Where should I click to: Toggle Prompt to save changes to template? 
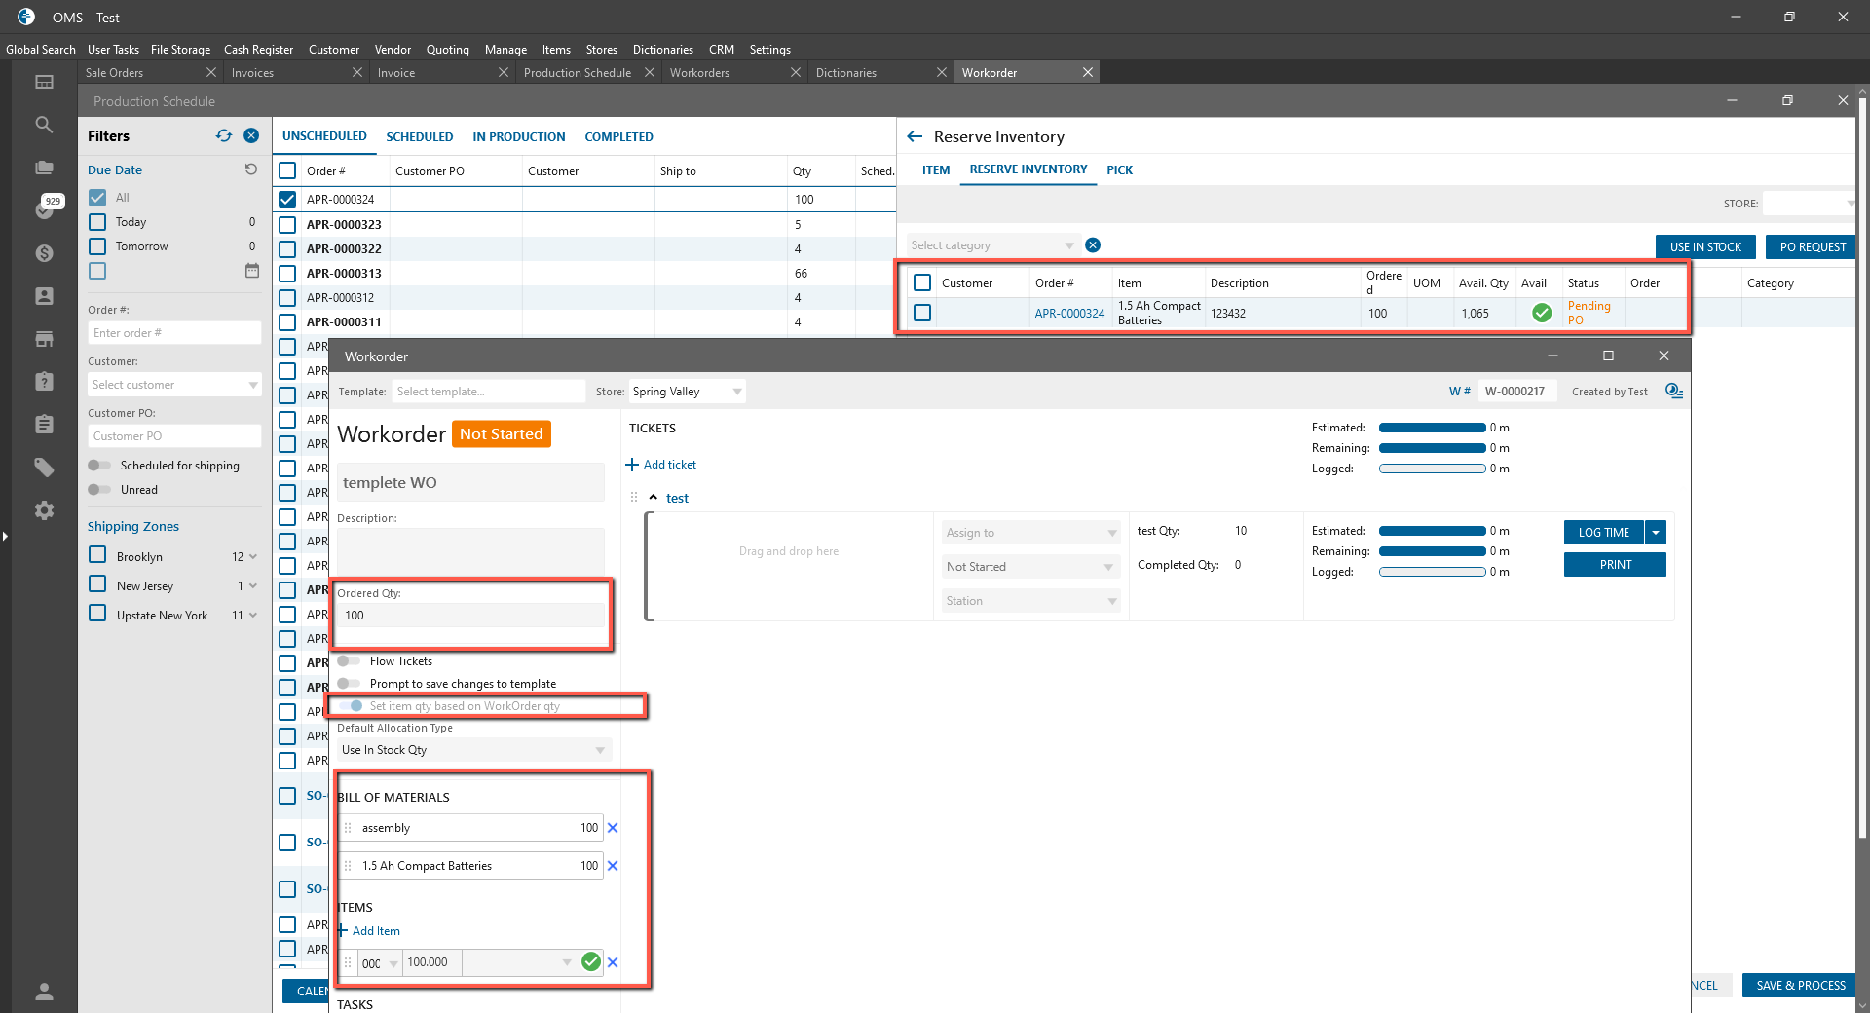point(349,684)
